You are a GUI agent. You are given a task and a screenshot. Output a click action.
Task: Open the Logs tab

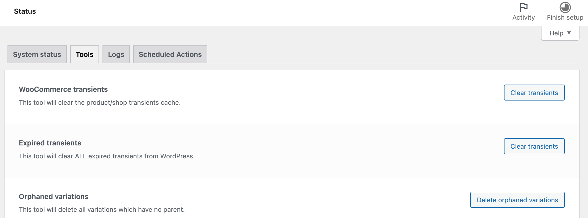click(x=116, y=54)
